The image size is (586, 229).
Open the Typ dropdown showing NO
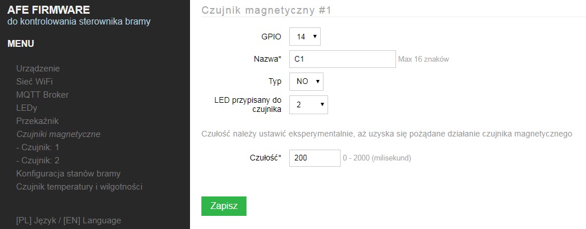pyautogui.click(x=306, y=82)
